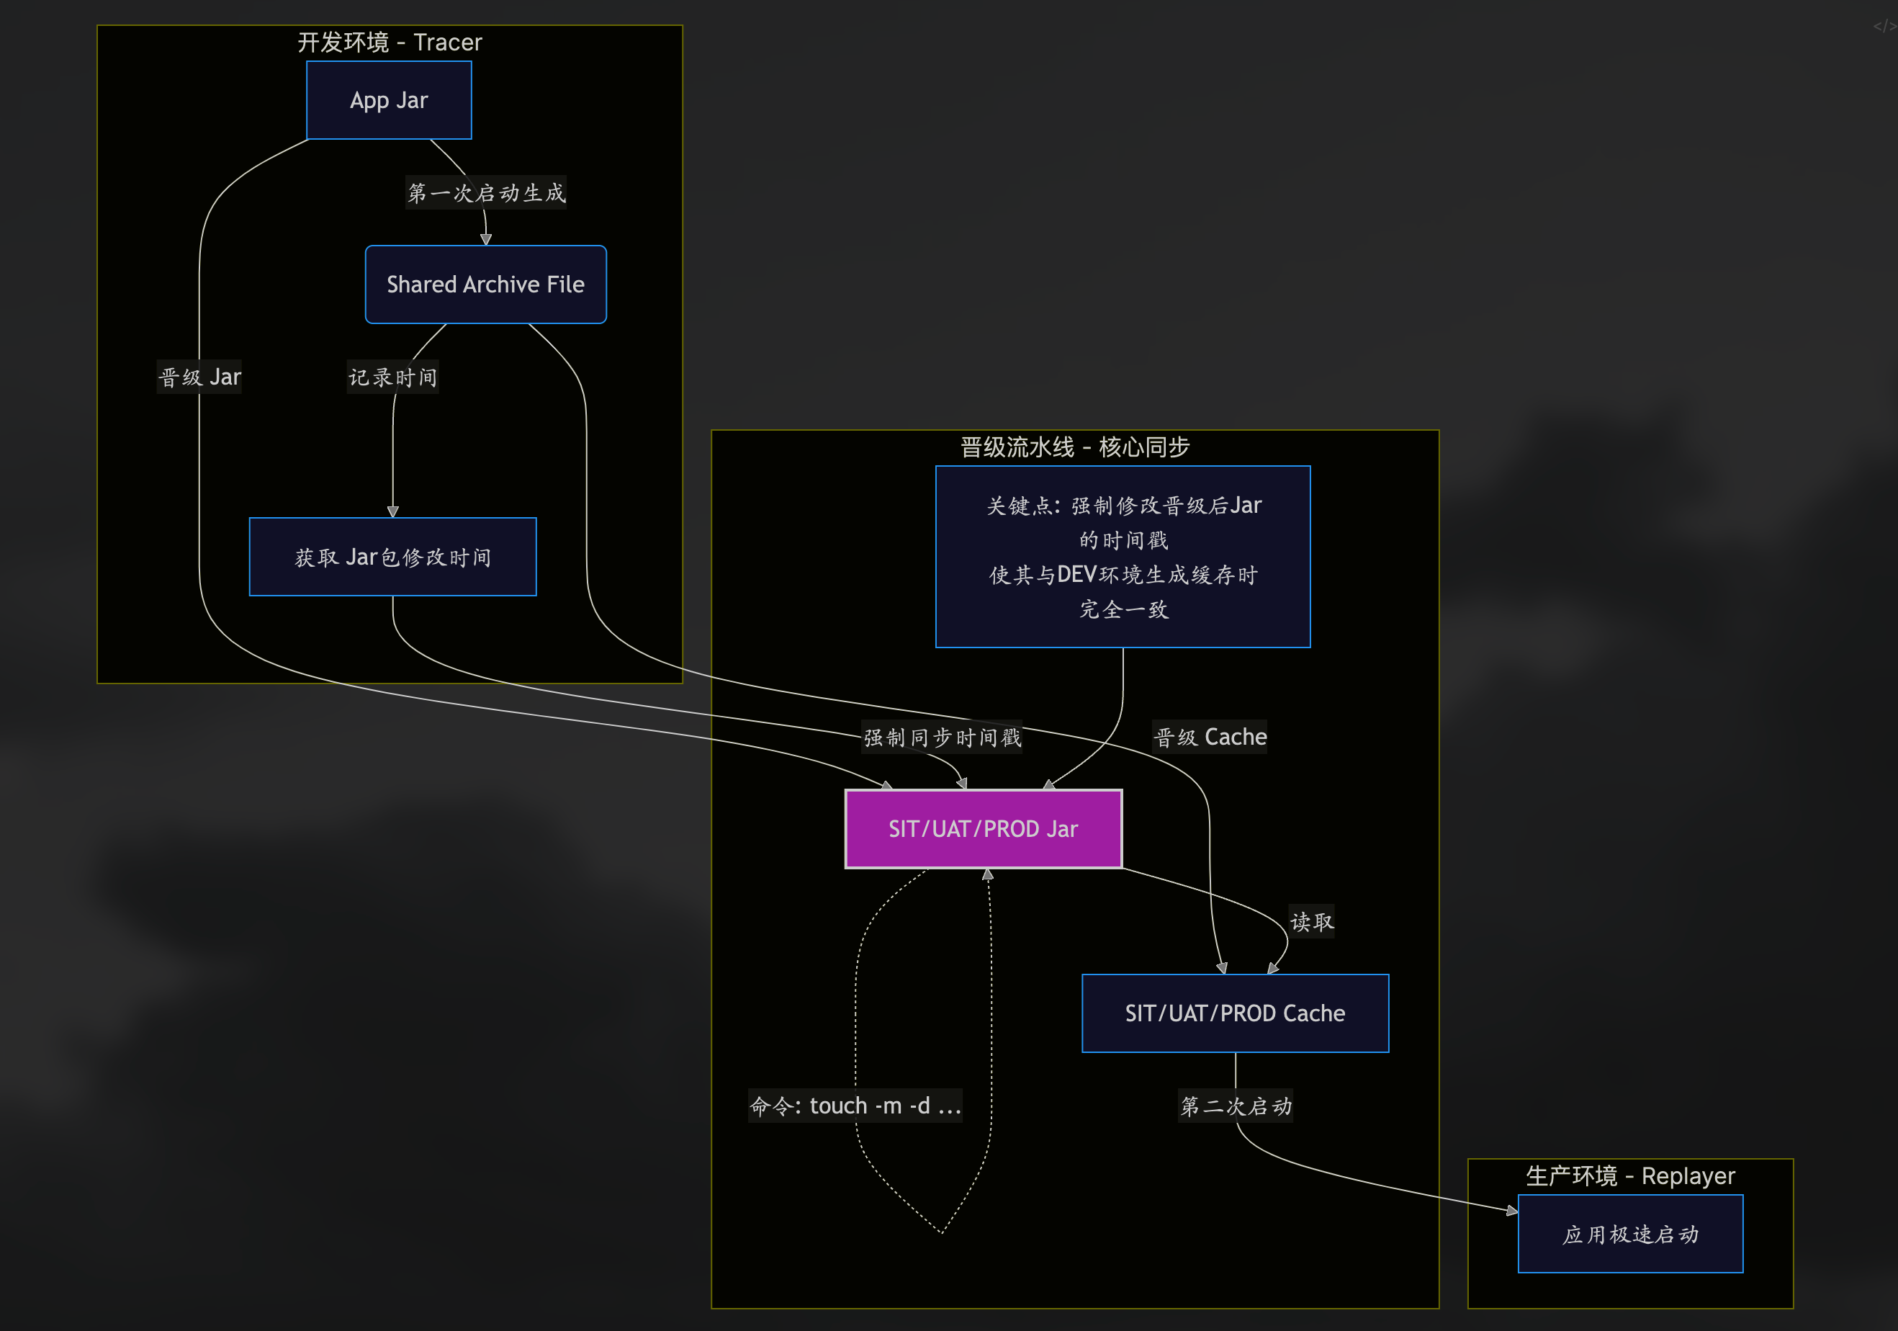Select the 关键点 timestamp note box
The image size is (1898, 1331).
coord(1123,556)
